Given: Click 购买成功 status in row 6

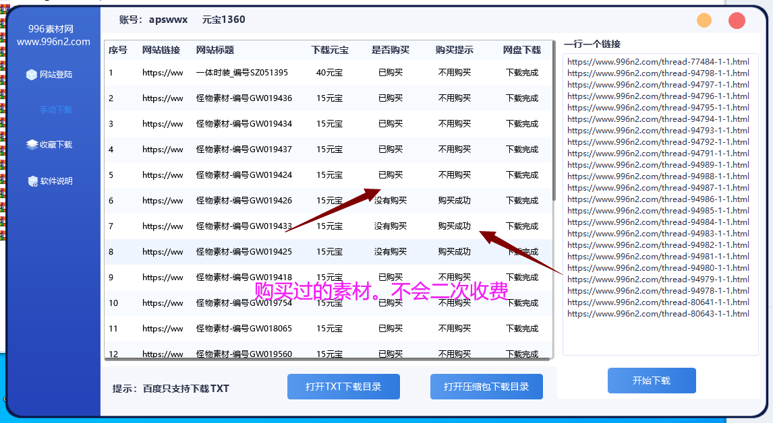Looking at the screenshot, I should (x=455, y=200).
